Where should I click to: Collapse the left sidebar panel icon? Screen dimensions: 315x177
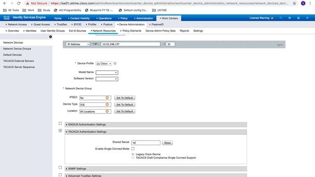pos(50,37)
